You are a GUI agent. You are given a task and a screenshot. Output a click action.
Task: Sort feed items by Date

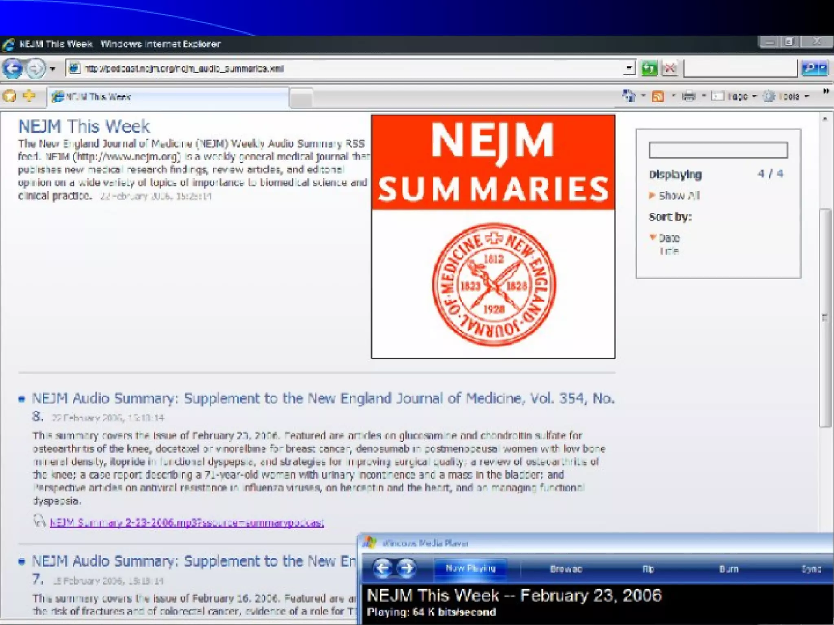[669, 238]
